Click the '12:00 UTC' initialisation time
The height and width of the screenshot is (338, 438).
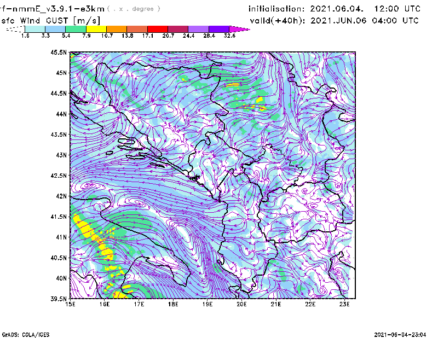397,9
